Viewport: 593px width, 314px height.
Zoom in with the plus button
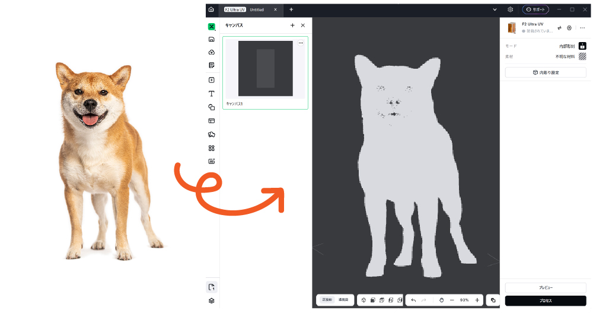click(477, 300)
